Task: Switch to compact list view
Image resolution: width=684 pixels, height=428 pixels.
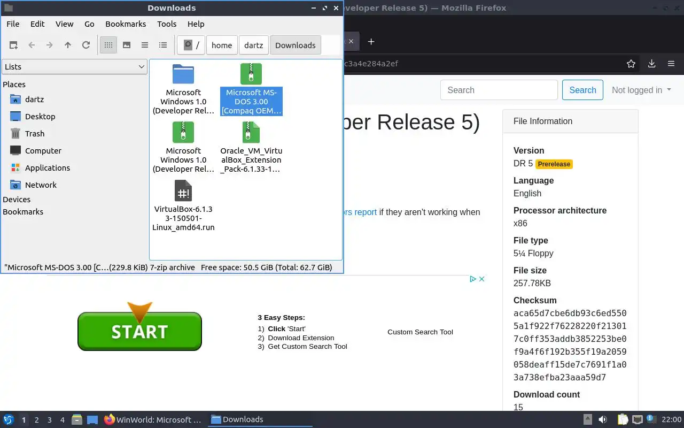Action: (x=145, y=45)
